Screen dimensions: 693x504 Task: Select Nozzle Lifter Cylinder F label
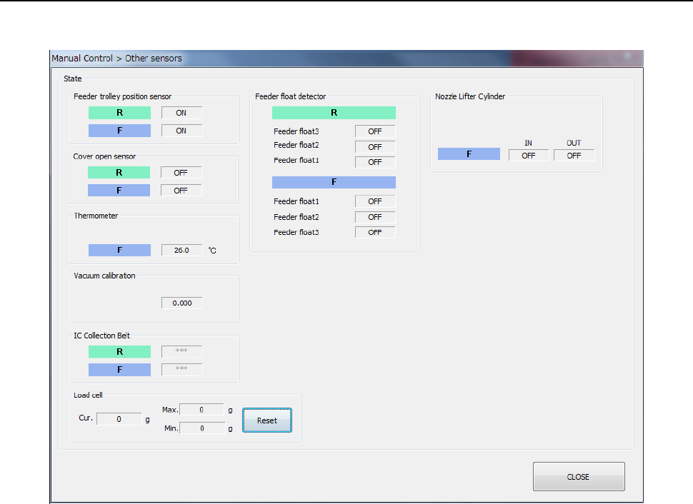tap(469, 153)
